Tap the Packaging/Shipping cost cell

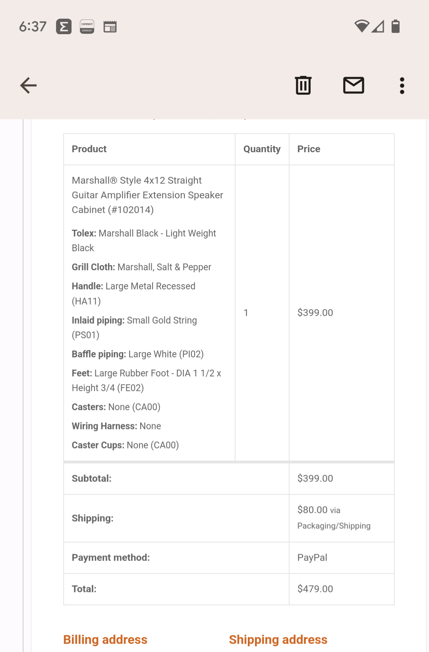[334, 518]
